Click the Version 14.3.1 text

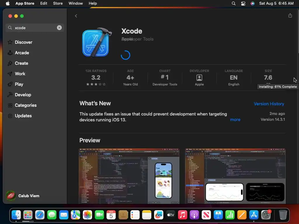(x=273, y=119)
